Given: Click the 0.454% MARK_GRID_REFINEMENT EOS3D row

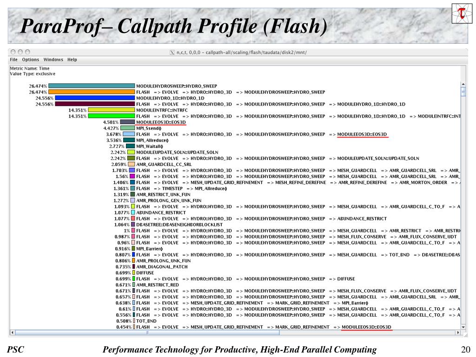Looking at the screenshot, I should (264, 327).
